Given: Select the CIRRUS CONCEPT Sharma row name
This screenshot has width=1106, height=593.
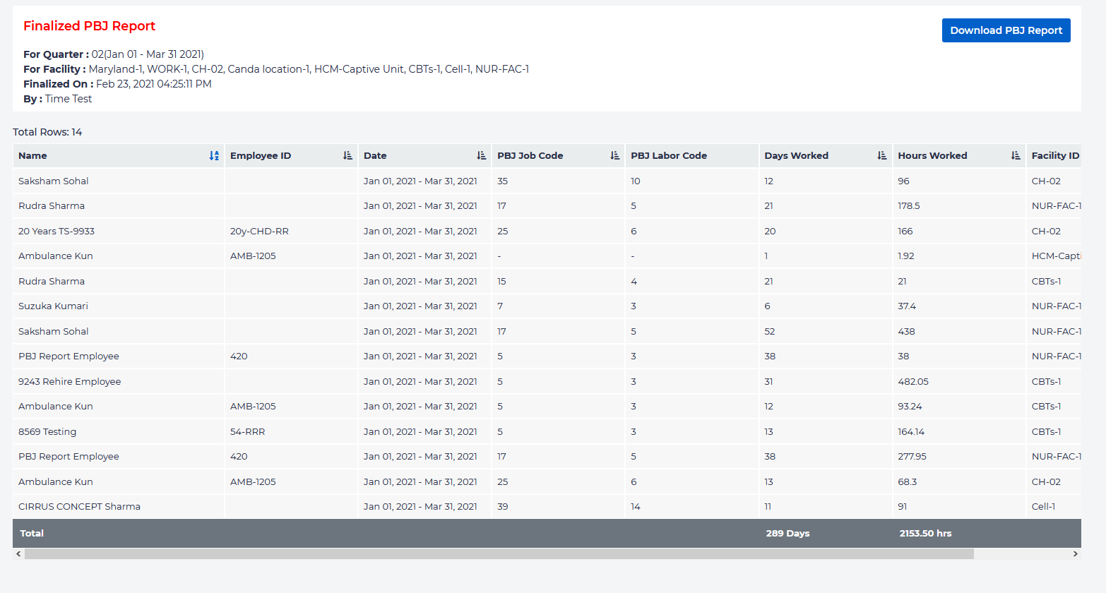Looking at the screenshot, I should point(79,507).
